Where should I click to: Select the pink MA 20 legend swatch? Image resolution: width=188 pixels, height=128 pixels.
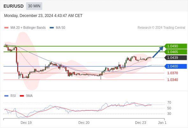pyautogui.click(x=6, y=28)
